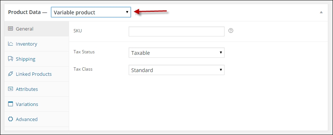Open the Tax Class dropdown
This screenshot has width=333, height=135.
[176, 70]
